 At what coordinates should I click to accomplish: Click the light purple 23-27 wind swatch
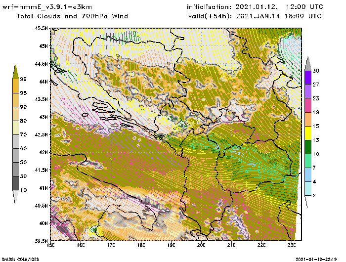(308, 91)
